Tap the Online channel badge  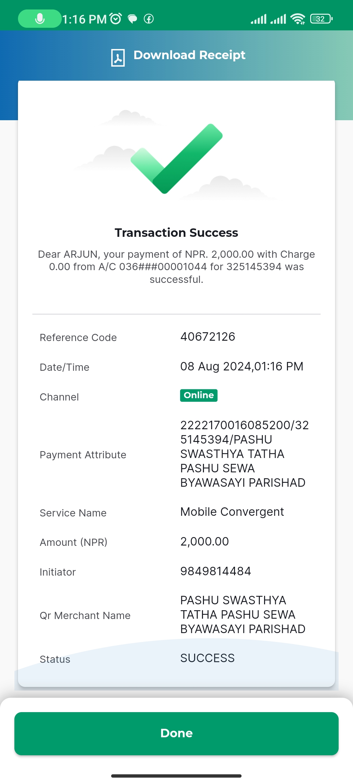(x=199, y=395)
